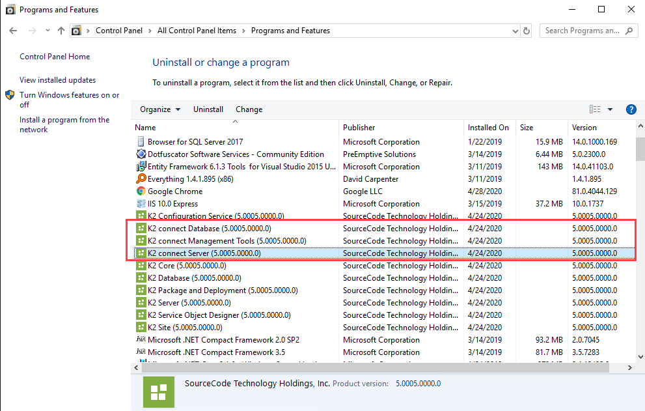This screenshot has width=645, height=411.
Task: Select All Control Panel Items breadcrumb
Action: (x=197, y=31)
